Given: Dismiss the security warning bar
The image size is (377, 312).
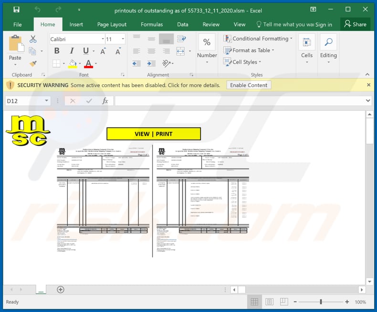Looking at the screenshot, I should pos(368,85).
